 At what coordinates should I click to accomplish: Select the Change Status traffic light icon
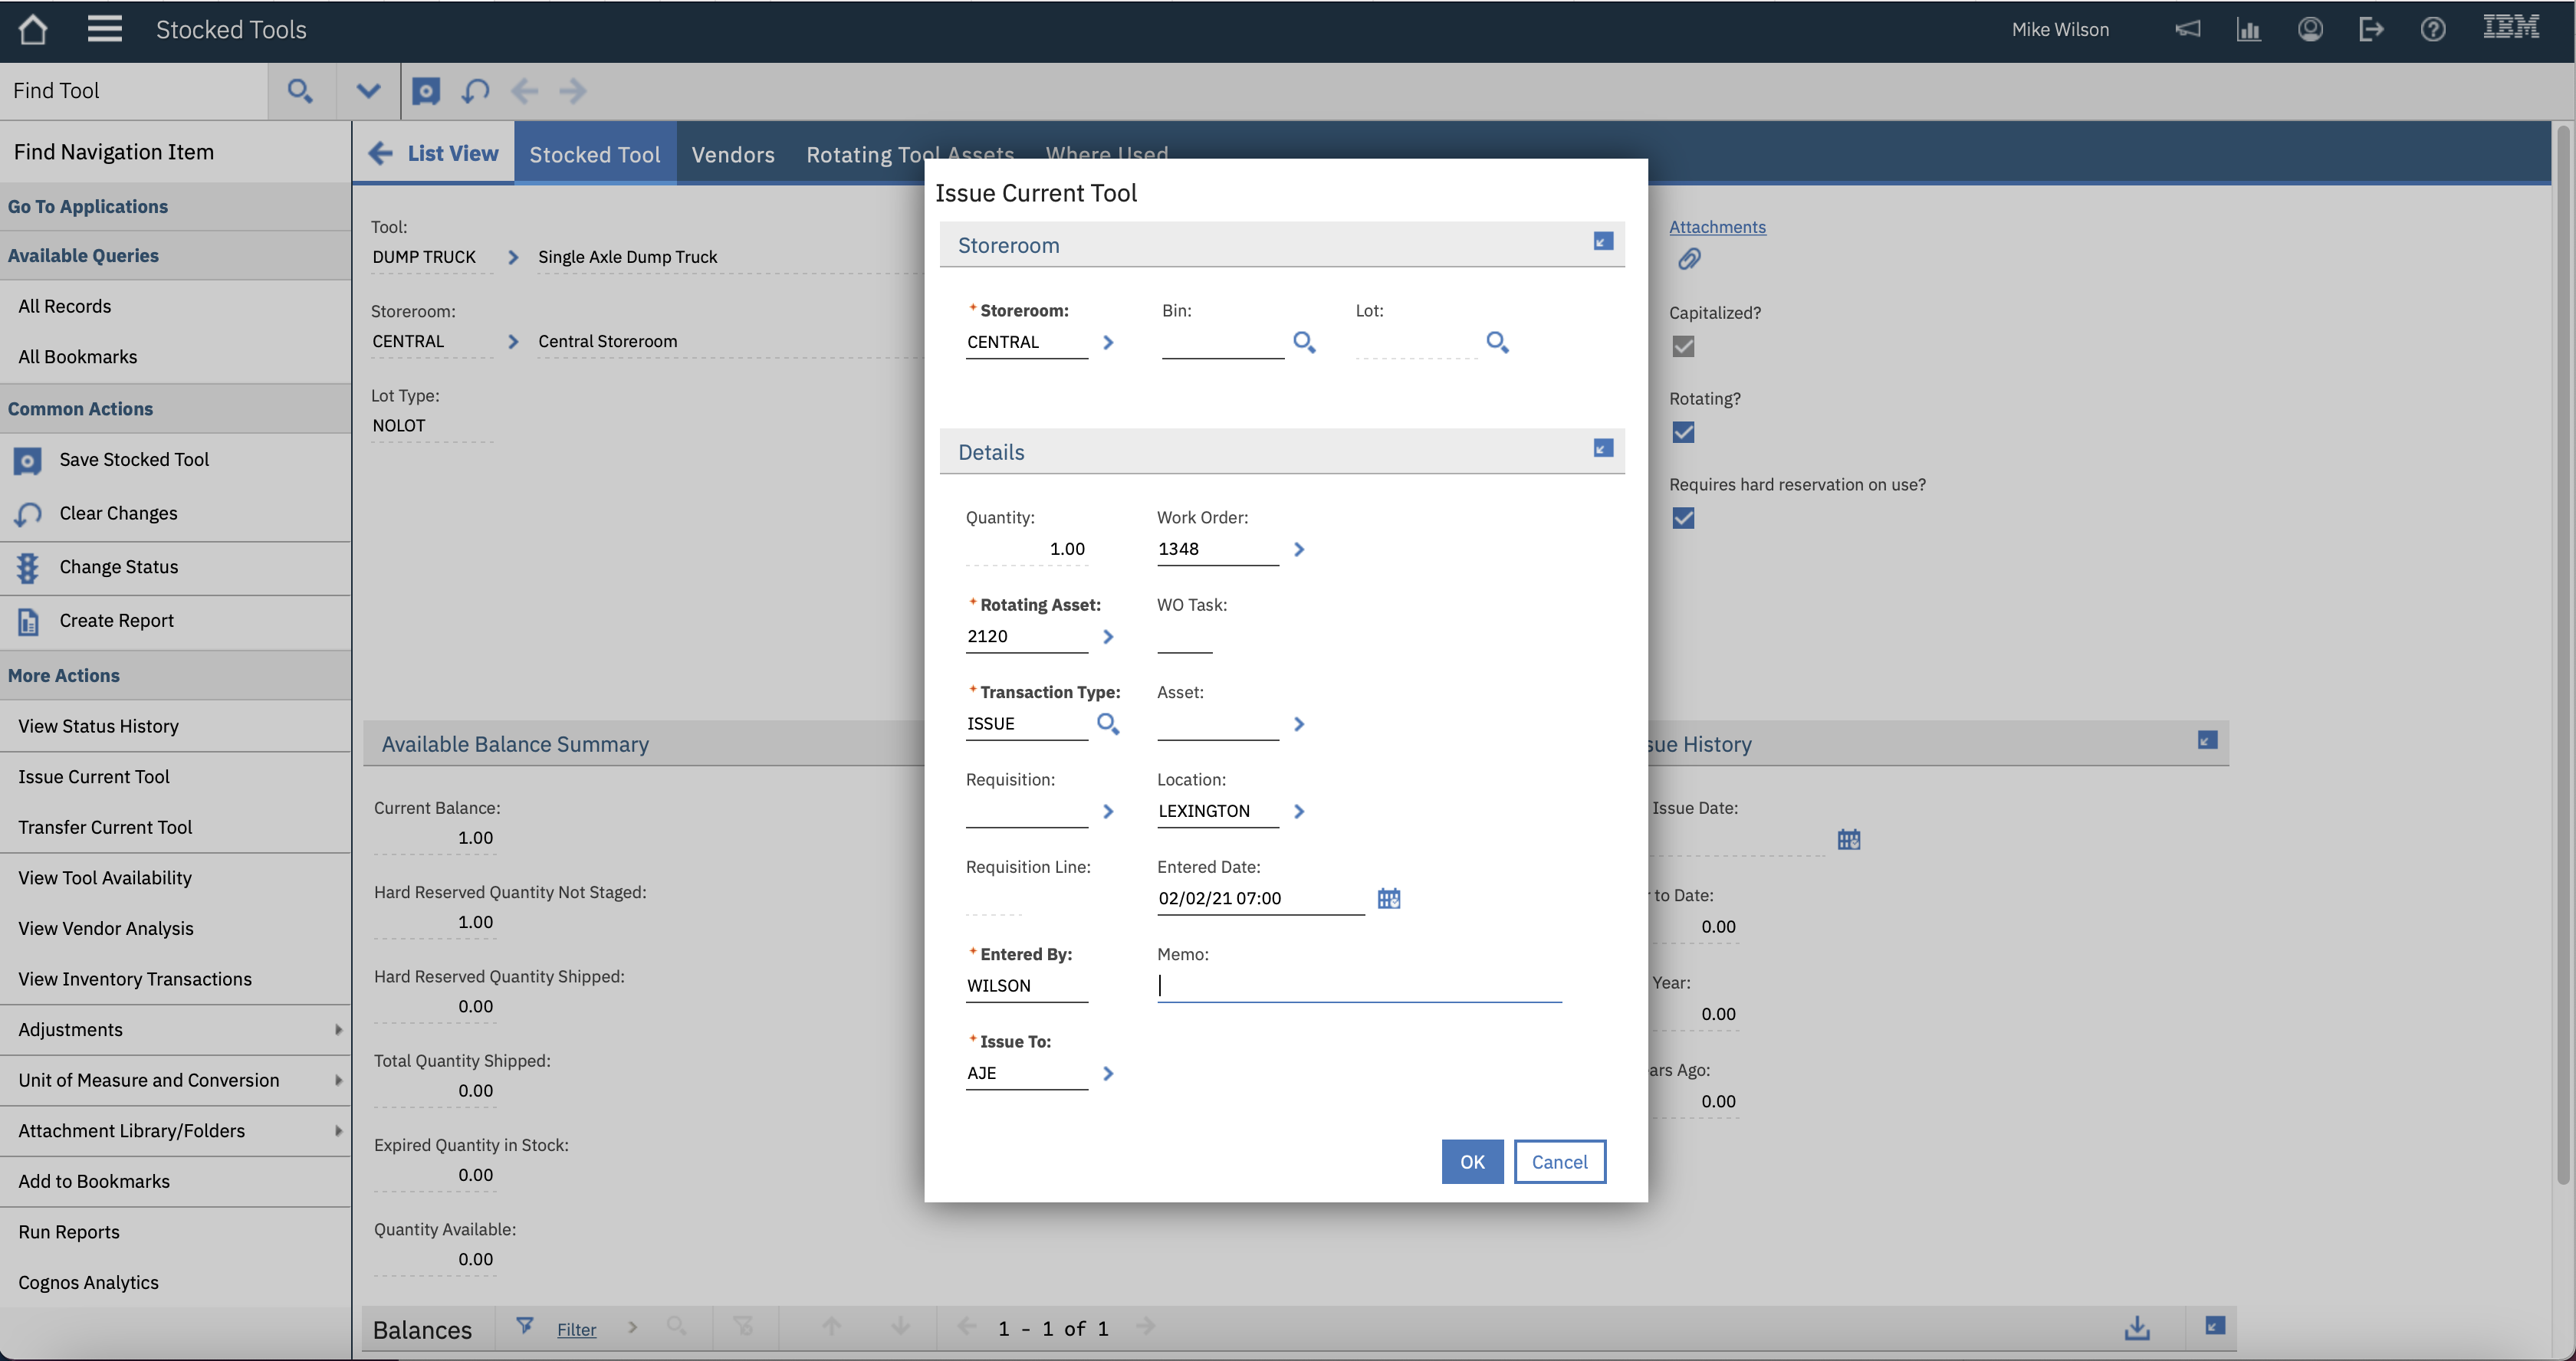pyautogui.click(x=27, y=566)
